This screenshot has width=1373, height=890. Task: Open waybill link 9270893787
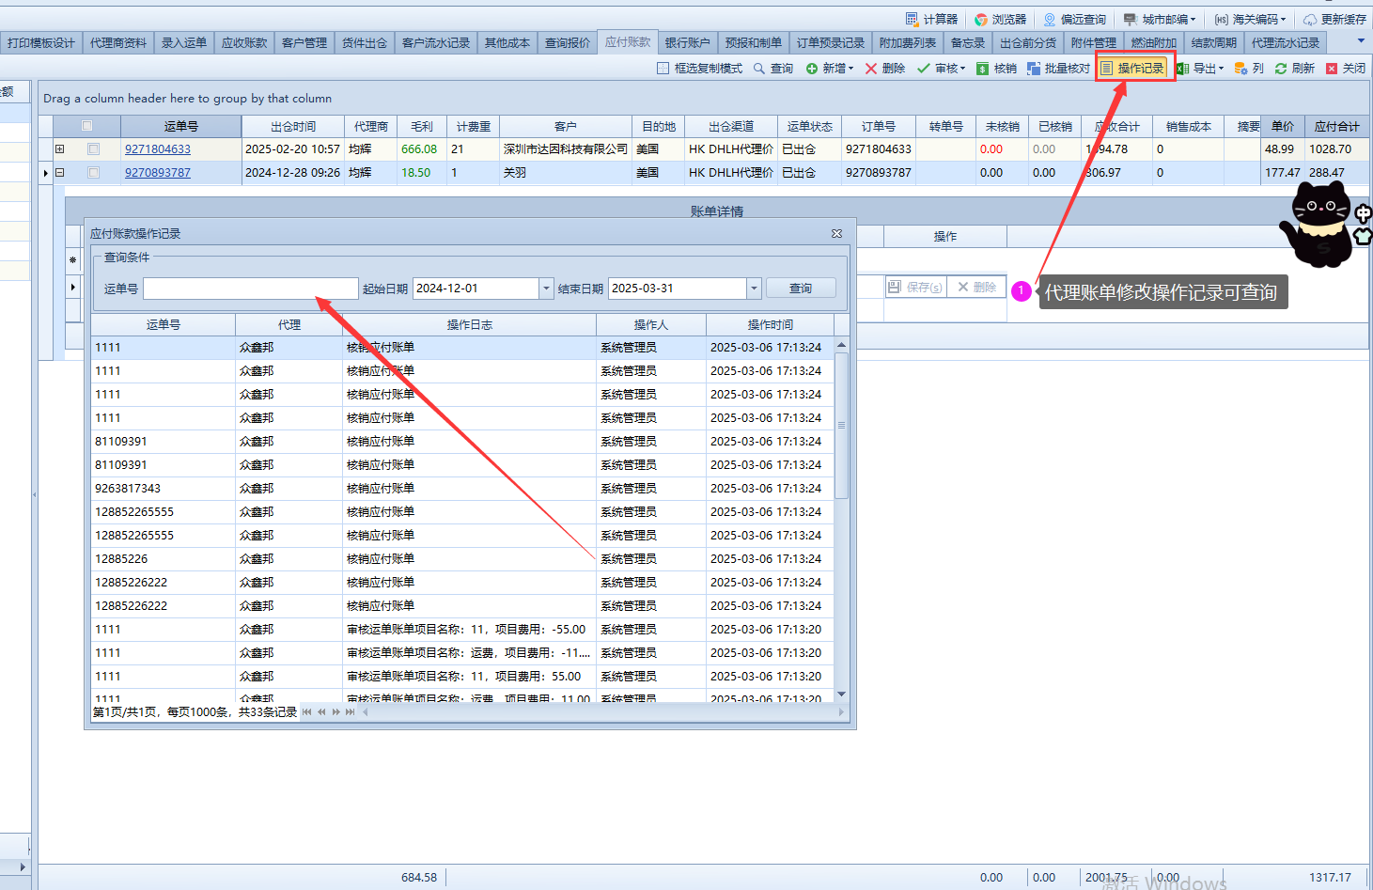(x=158, y=173)
